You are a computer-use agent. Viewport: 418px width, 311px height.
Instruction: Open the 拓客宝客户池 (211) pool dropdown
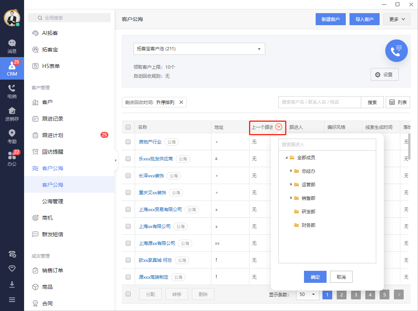click(199, 49)
